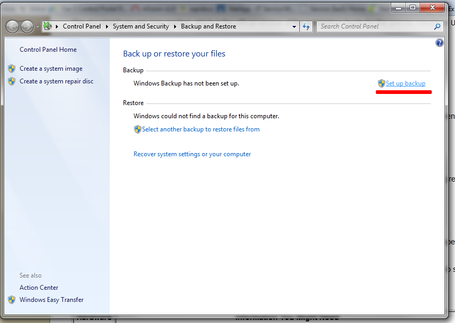Viewport: 455px width, 323px height.
Task: Click the refresh icon beside the address bar
Action: pyautogui.click(x=306, y=26)
